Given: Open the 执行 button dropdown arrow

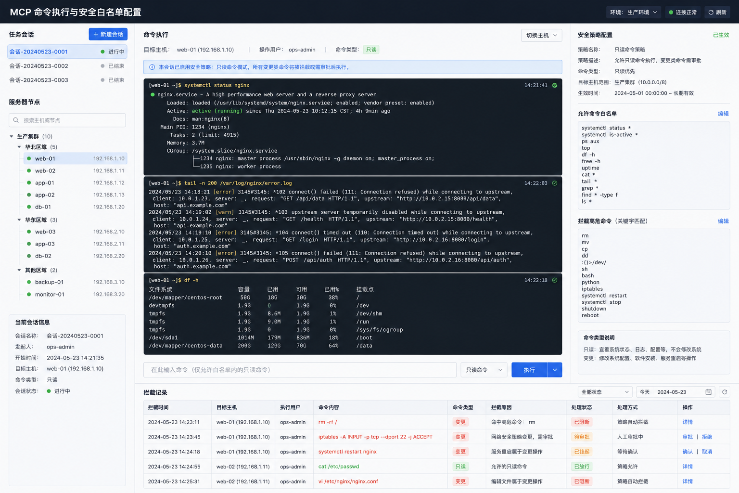Looking at the screenshot, I should (x=555, y=370).
